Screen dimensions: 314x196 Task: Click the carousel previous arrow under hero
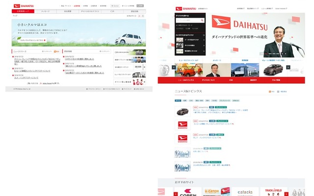(x=174, y=67)
